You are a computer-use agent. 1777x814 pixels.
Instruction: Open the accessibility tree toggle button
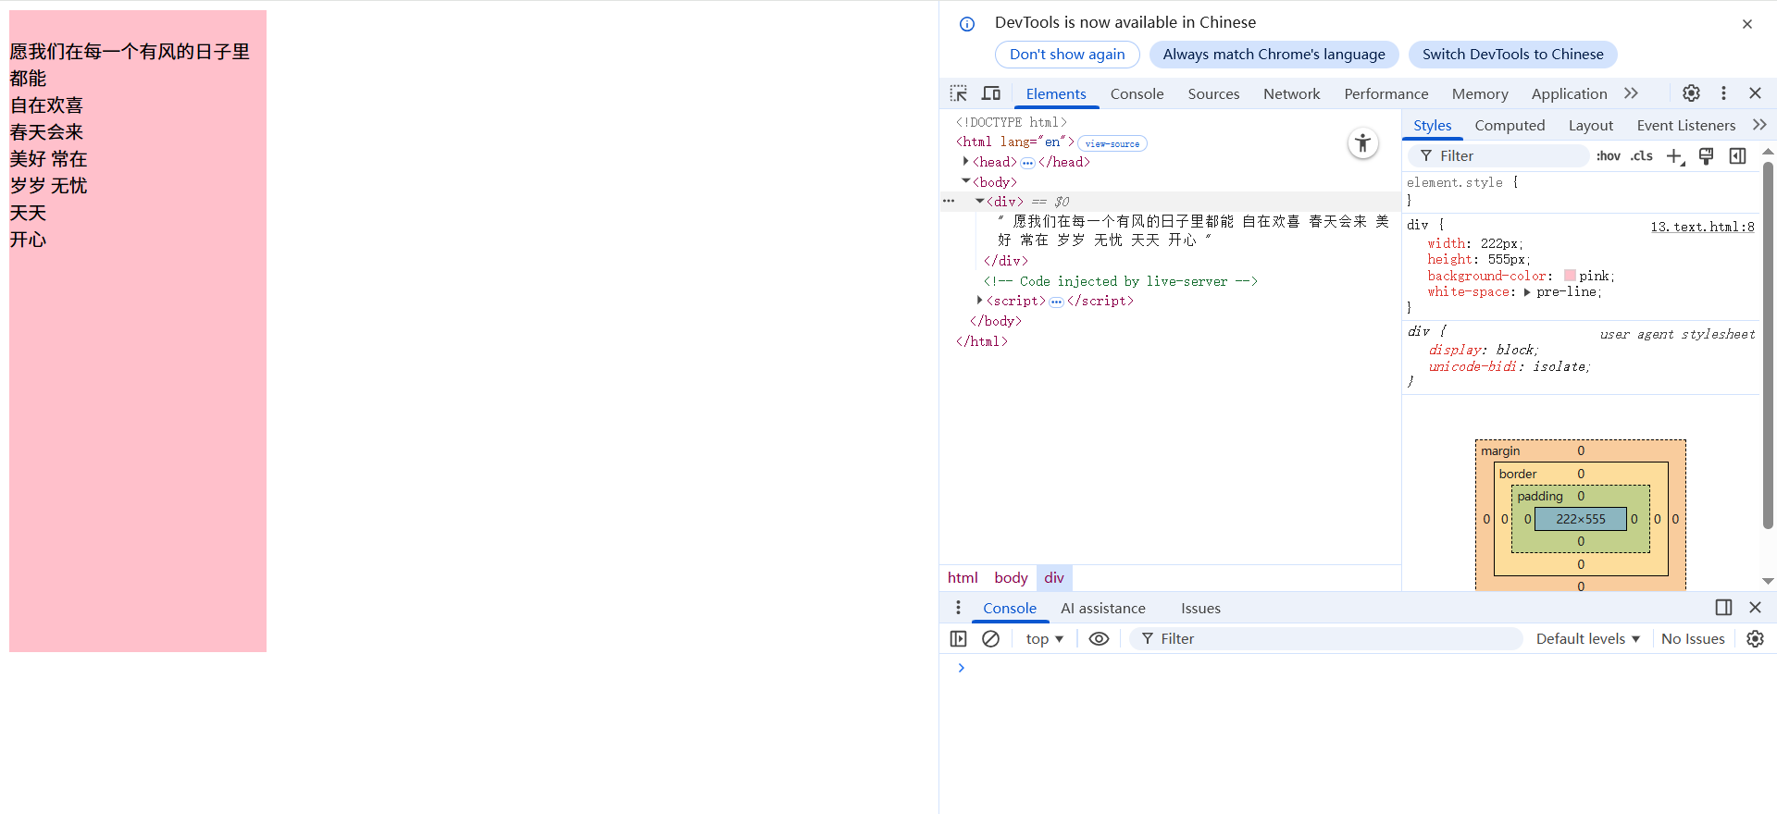coord(1362,143)
